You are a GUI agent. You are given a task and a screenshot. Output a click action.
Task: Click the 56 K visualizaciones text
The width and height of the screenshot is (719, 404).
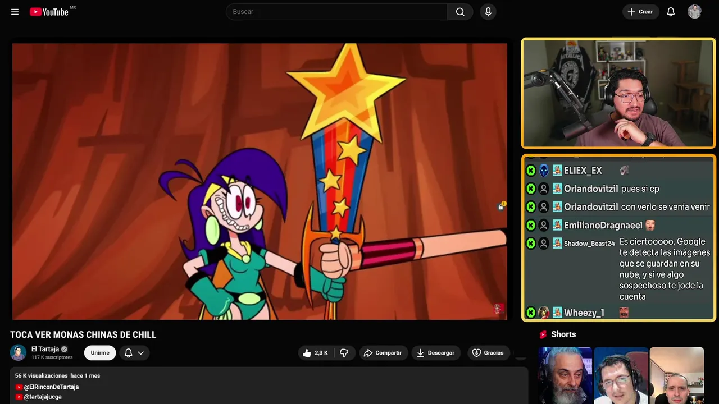40,375
